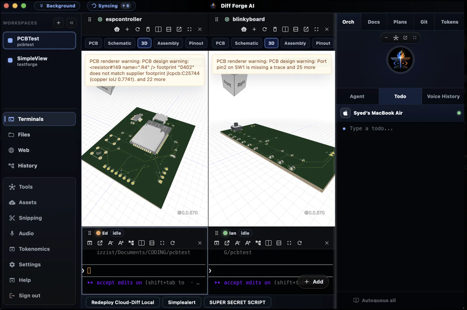The height and width of the screenshot is (310, 467).
Task: Expand orchestrator avatar widget to fullscreen
Action: [414, 38]
